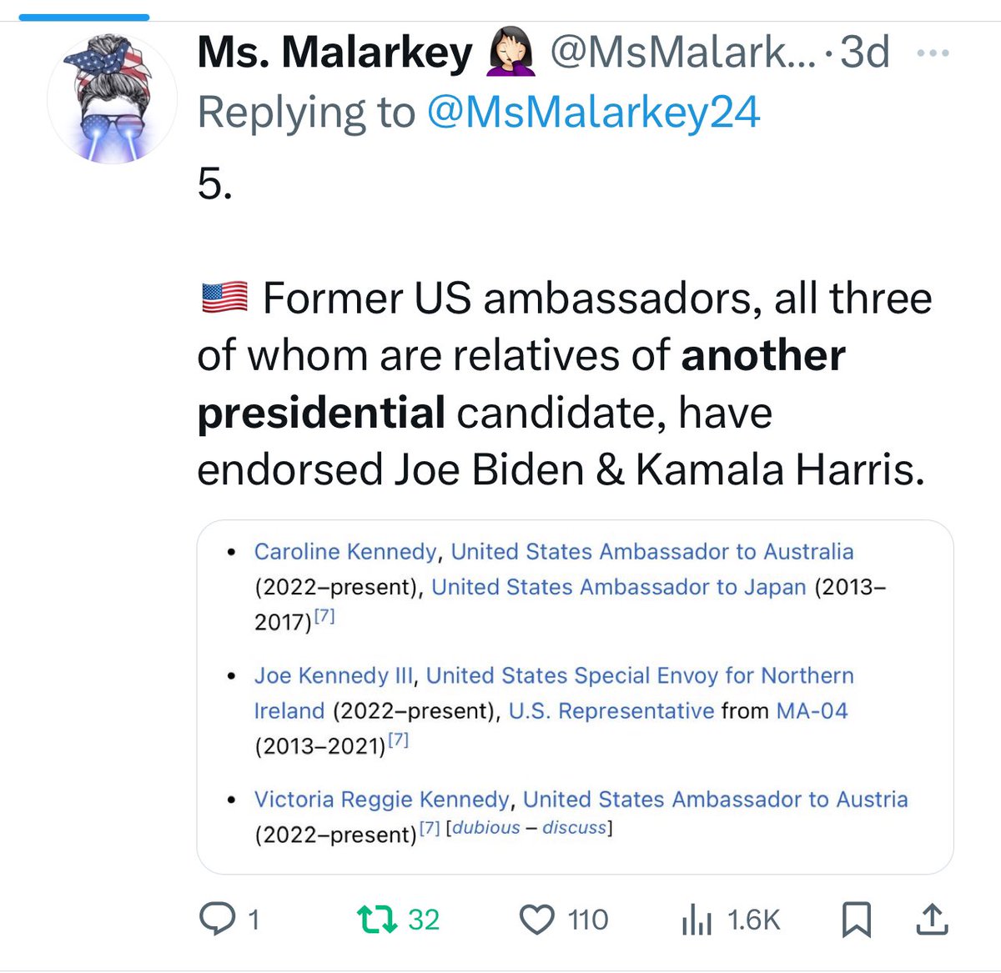This screenshot has width=1001, height=973.
Task: Open Ms. Malarkey display name
Action: pyautogui.click(x=335, y=53)
